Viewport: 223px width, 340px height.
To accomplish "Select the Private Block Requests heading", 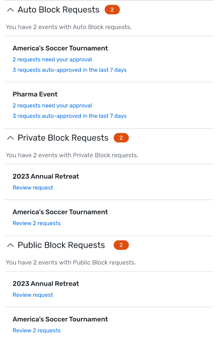I will 63,138.
